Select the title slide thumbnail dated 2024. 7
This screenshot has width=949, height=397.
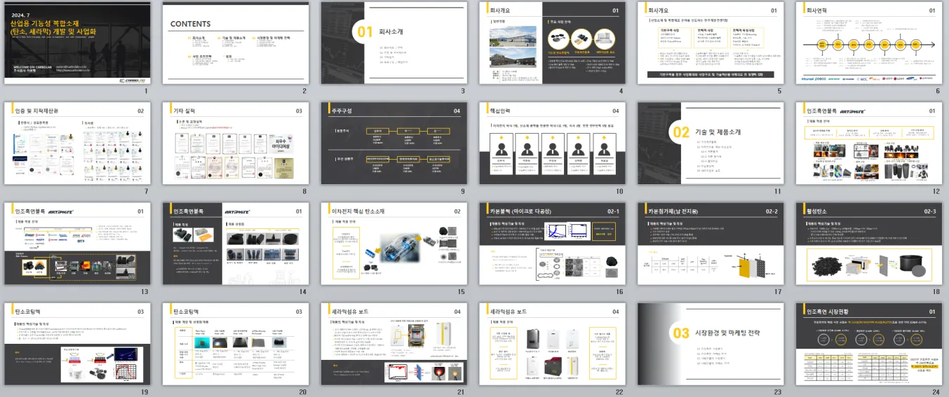(77, 43)
